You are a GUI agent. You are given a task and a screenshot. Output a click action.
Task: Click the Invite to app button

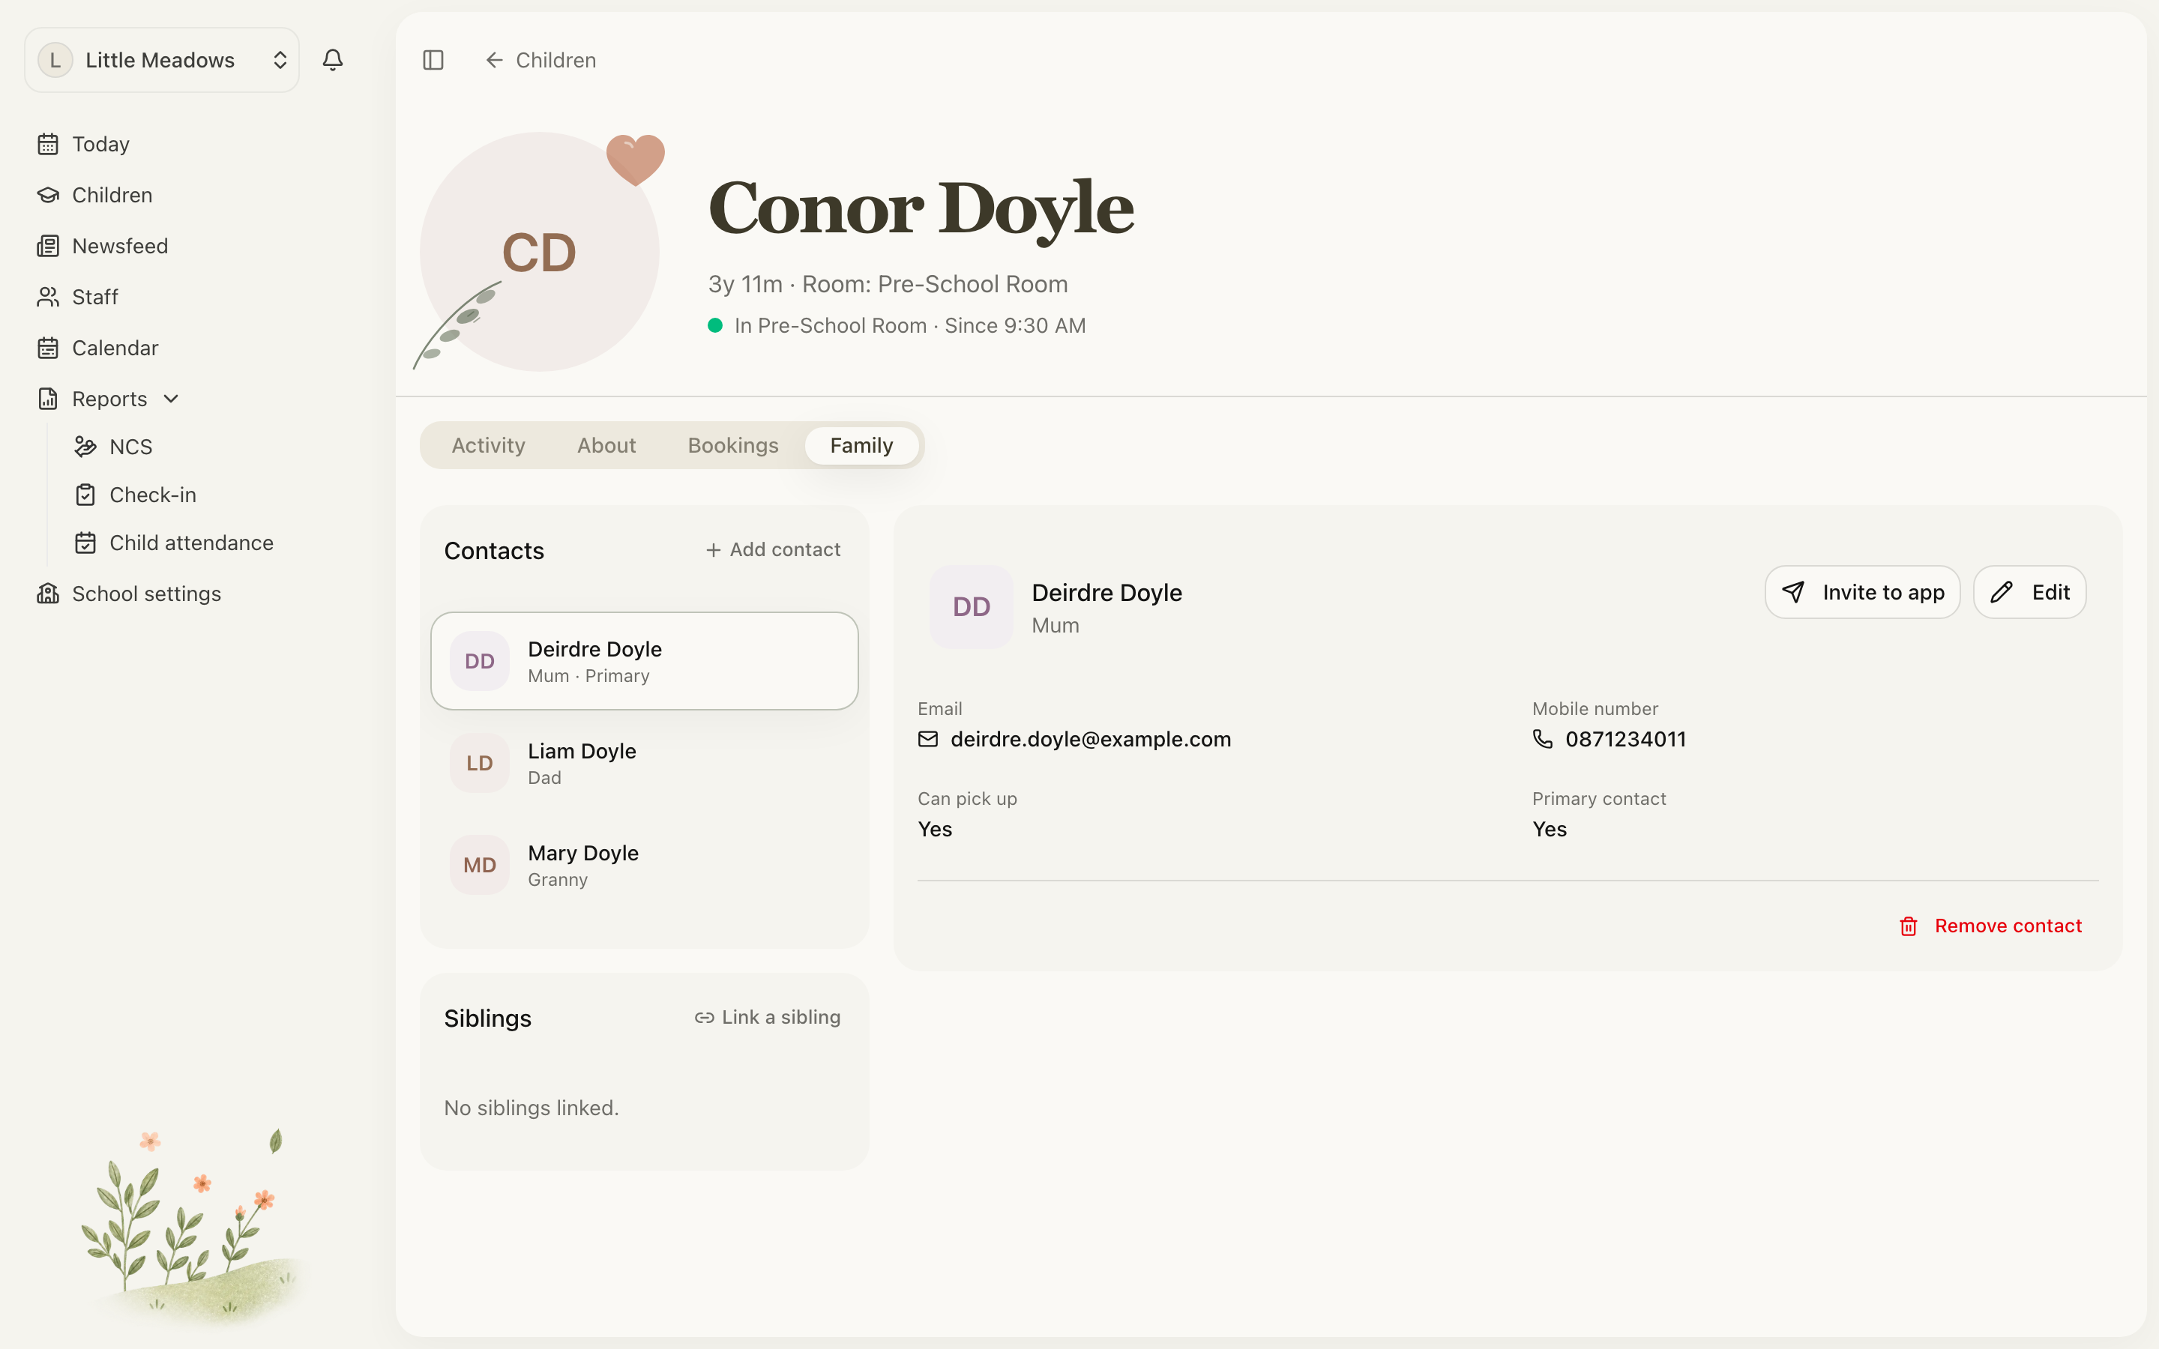click(1862, 591)
